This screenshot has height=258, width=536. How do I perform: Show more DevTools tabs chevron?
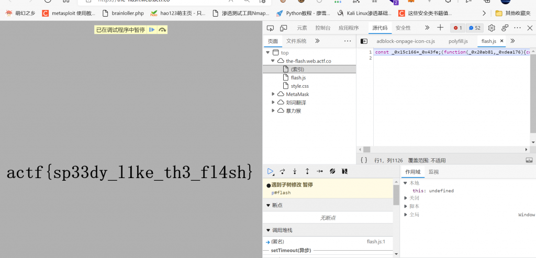click(427, 28)
